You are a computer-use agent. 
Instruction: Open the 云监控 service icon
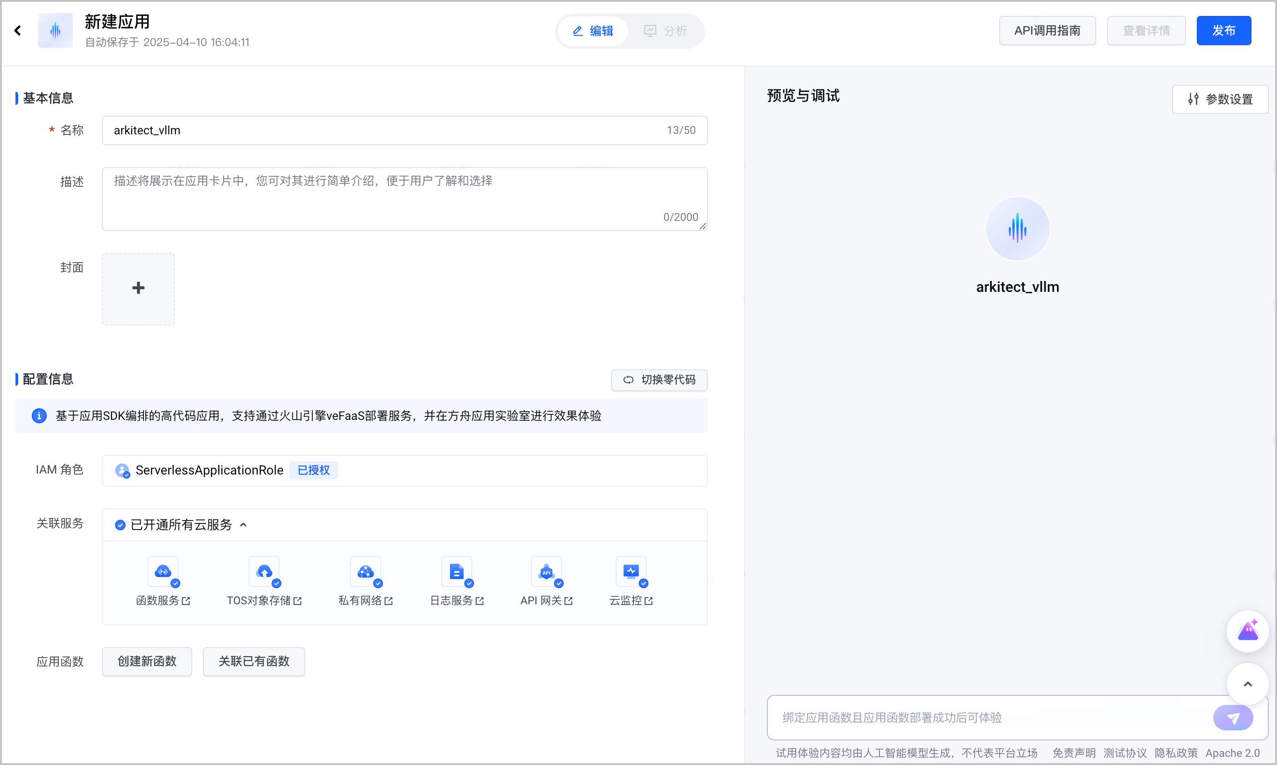pyautogui.click(x=631, y=571)
